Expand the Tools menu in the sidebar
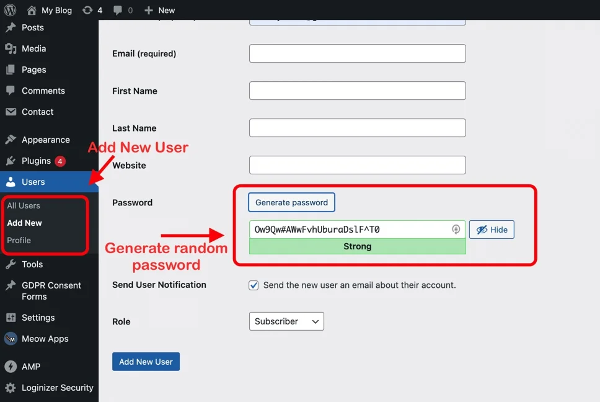This screenshot has height=402, width=600. click(x=32, y=264)
